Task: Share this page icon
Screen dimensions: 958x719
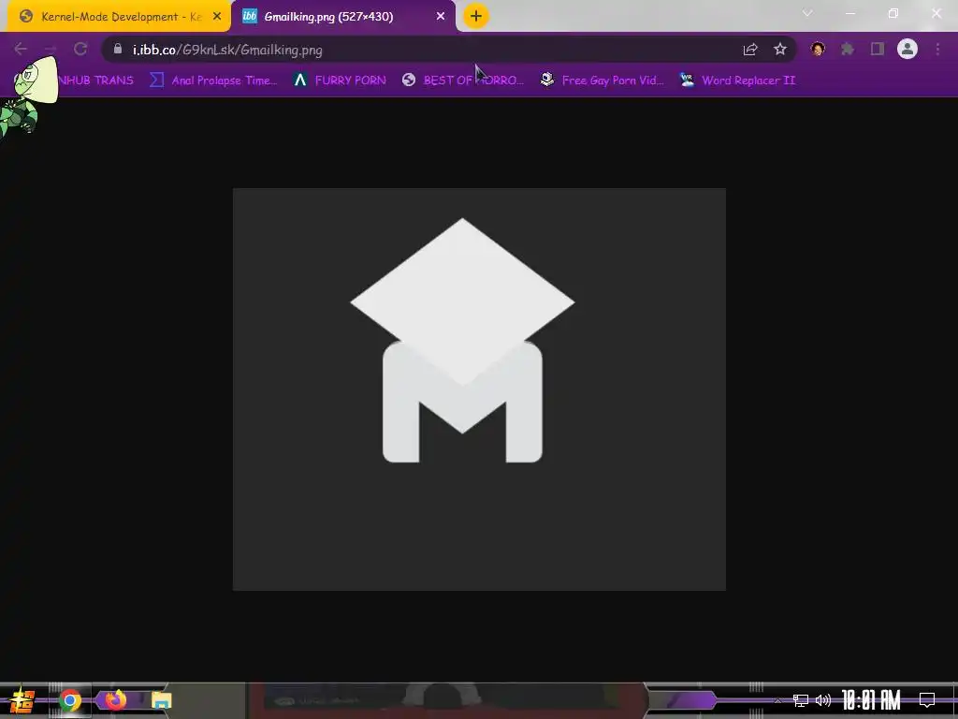Action: (750, 50)
